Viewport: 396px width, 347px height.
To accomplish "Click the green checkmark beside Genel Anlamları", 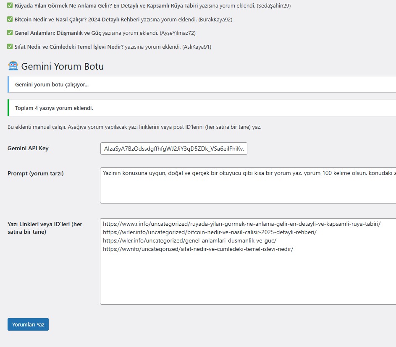I will (x=10, y=33).
